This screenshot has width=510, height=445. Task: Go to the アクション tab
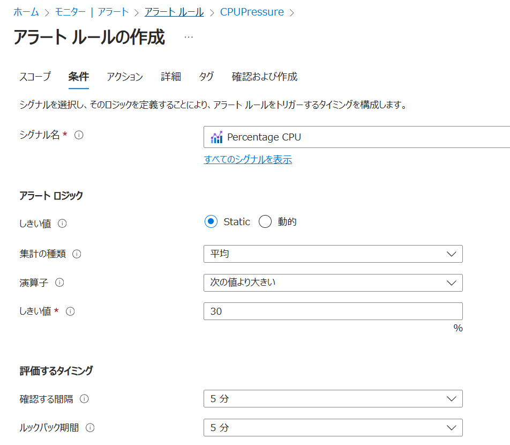(x=124, y=77)
